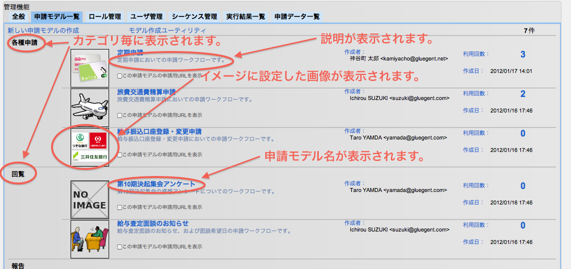Click creation date 2012/01/17 14:01
Image resolution: width=571 pixels, height=269 pixels.
511,71
